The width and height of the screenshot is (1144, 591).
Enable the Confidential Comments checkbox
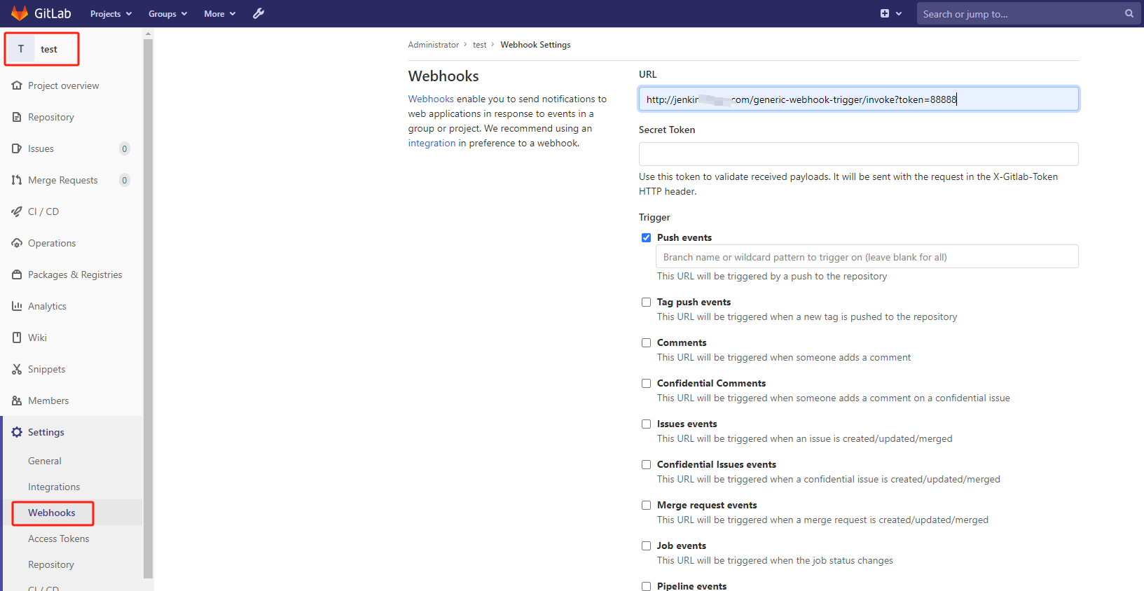[x=646, y=383]
